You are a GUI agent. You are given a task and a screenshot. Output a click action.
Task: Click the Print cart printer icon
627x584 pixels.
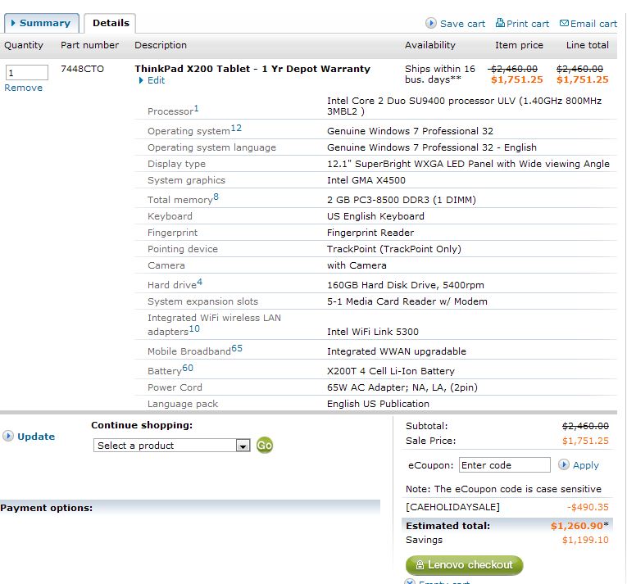click(500, 23)
